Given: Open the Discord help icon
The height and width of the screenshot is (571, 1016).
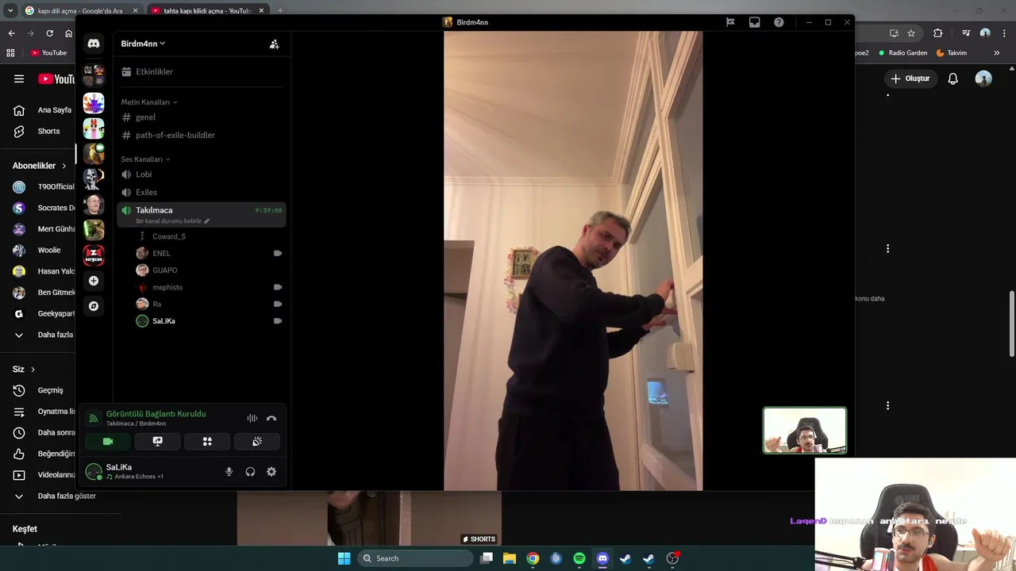Looking at the screenshot, I should click(x=779, y=22).
